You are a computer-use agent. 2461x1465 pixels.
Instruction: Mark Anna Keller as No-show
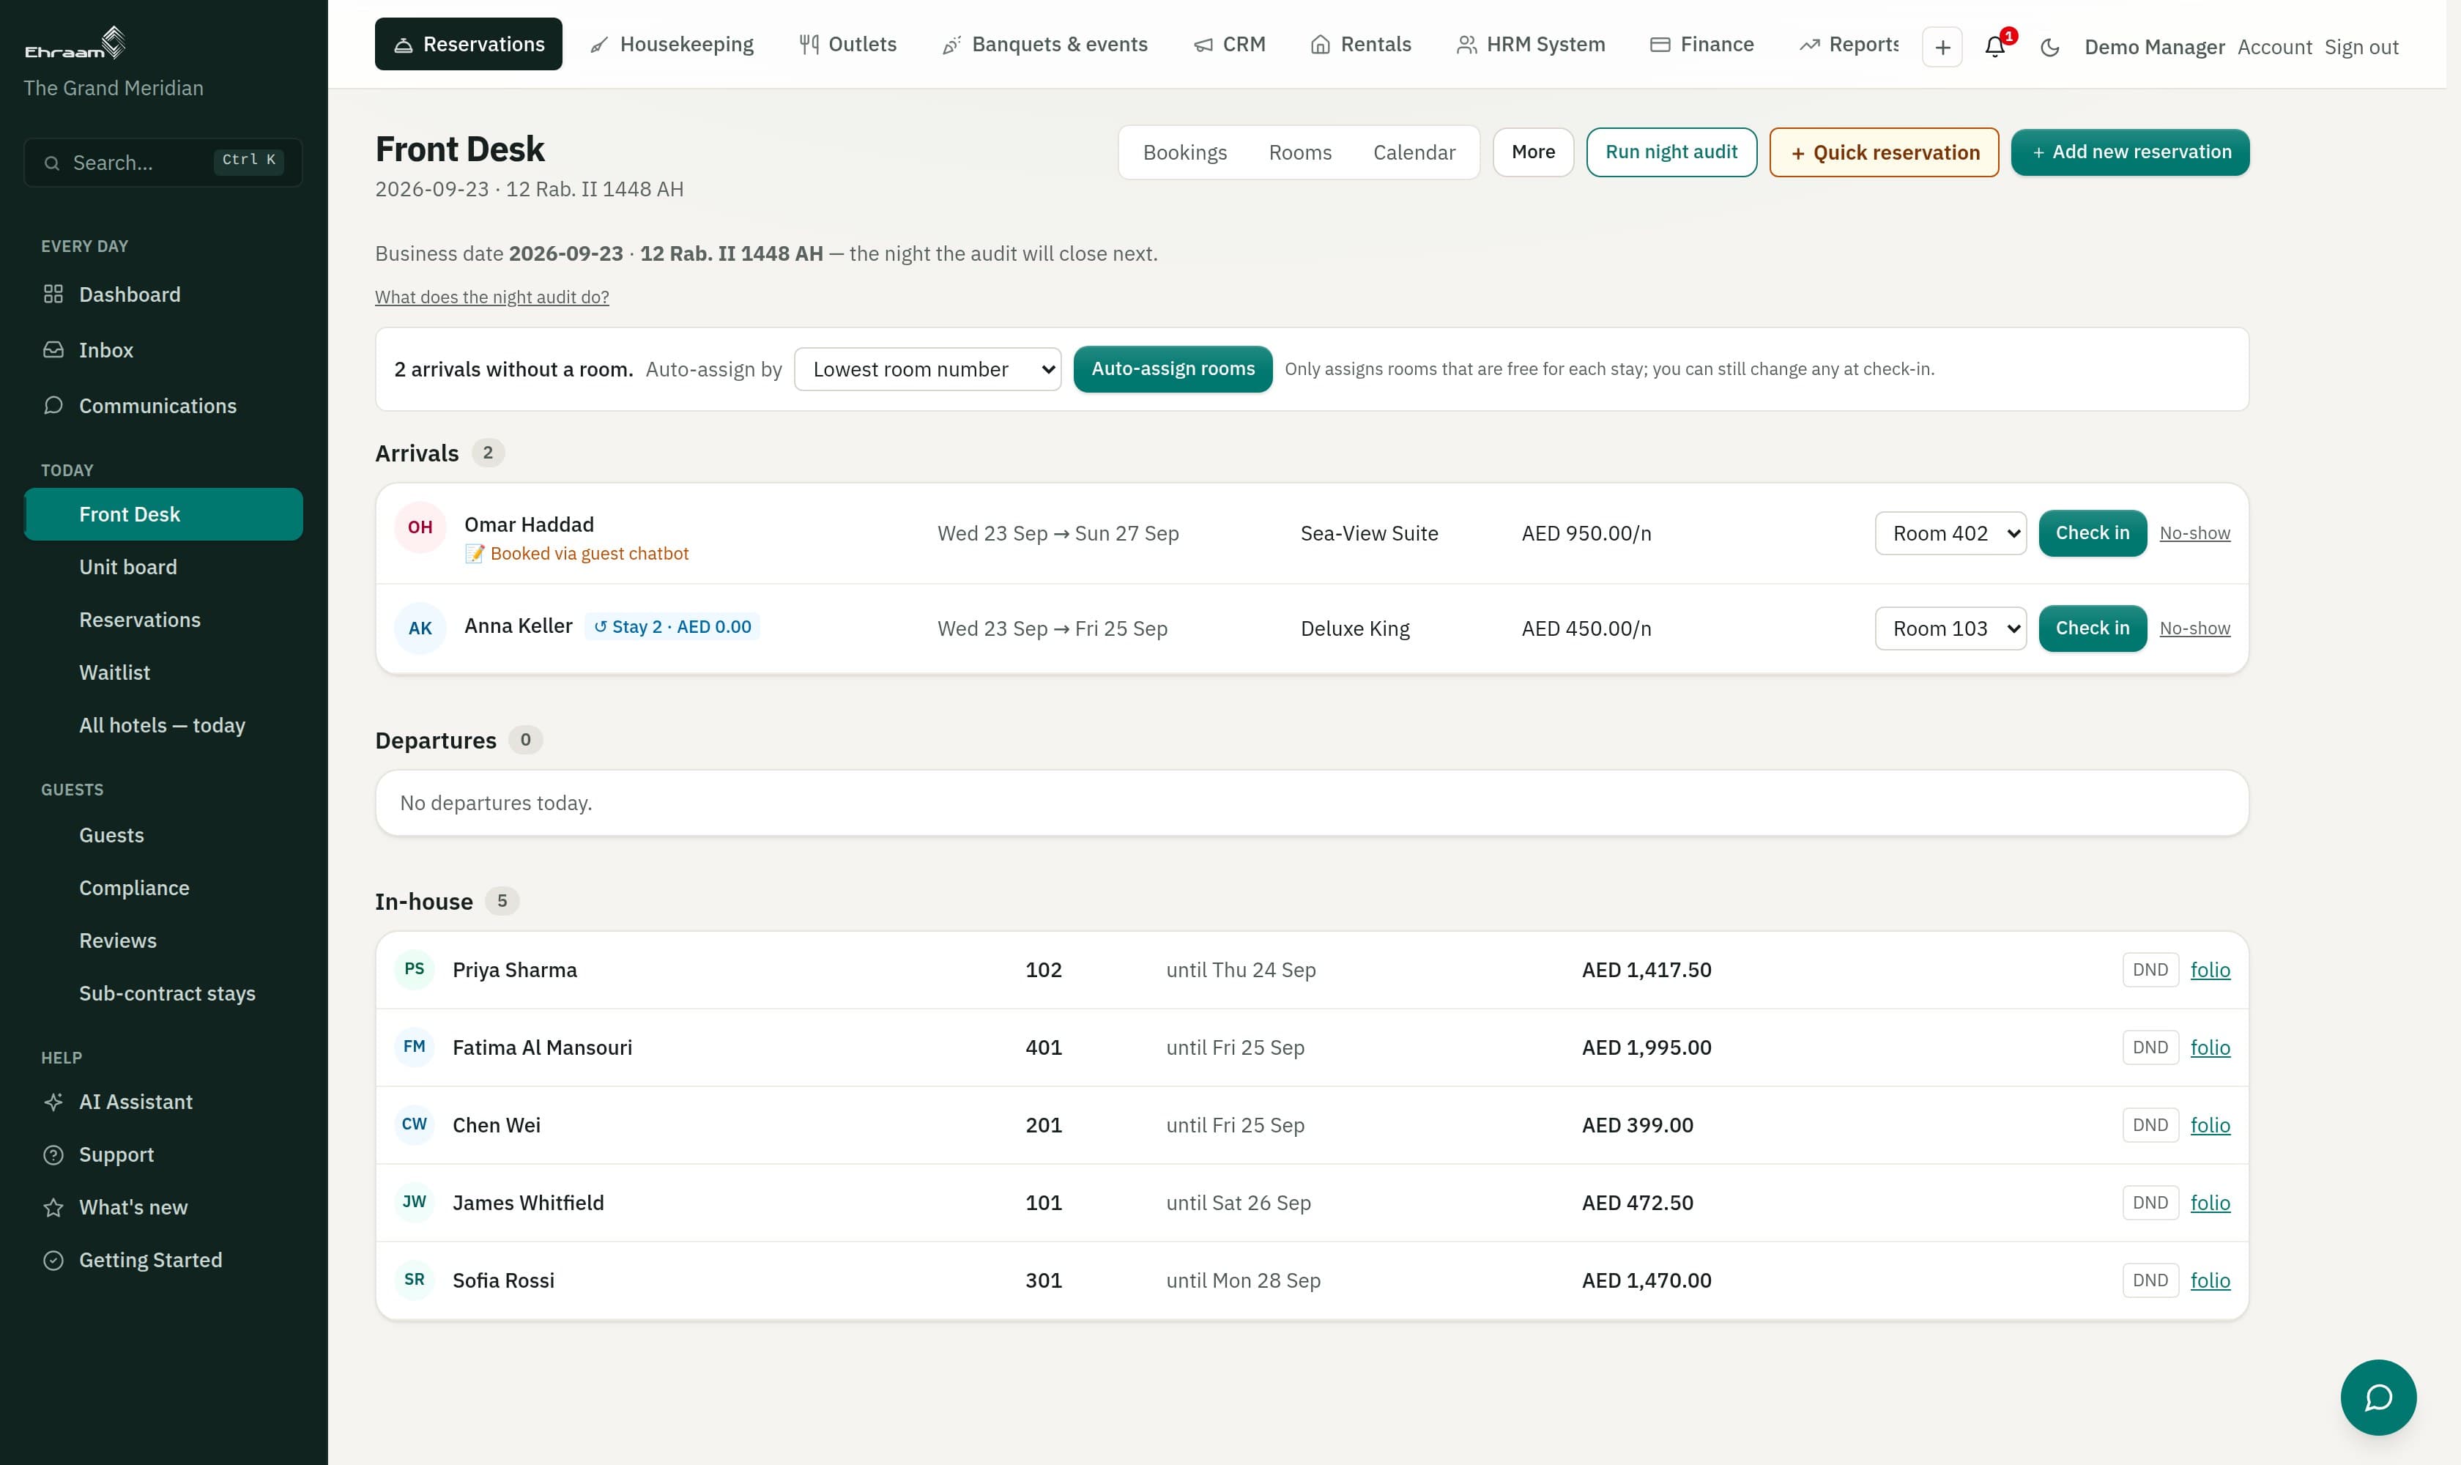(x=2194, y=628)
